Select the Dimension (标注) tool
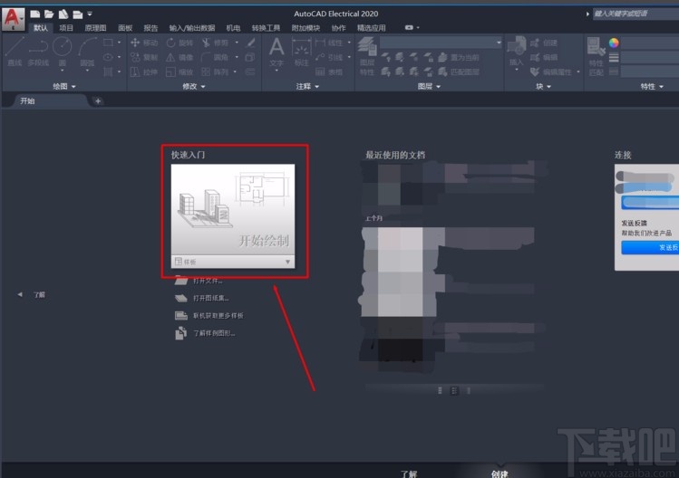 pyautogui.click(x=301, y=52)
